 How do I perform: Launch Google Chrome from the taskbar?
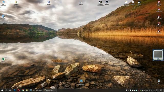click(x=23, y=90)
